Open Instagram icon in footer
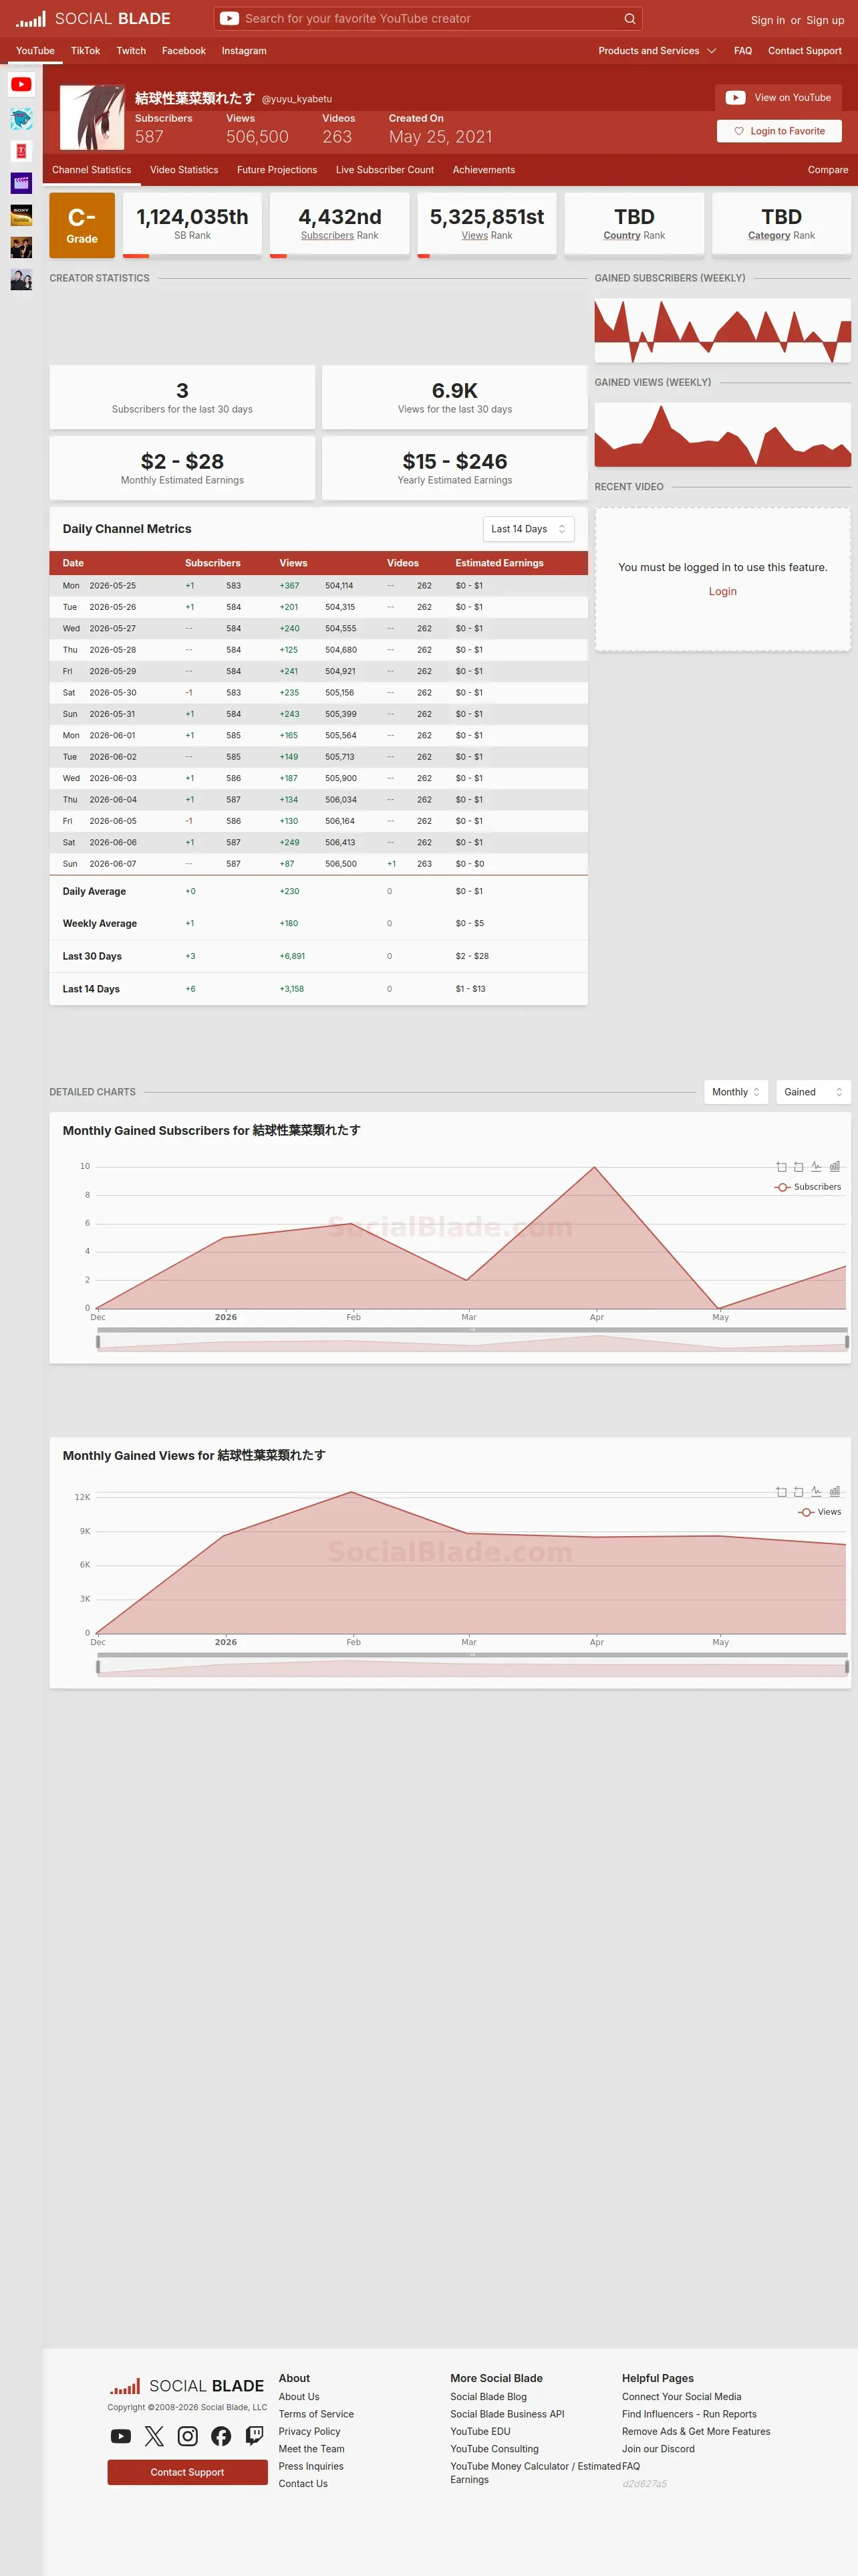This screenshot has height=2576, width=858. tap(188, 2437)
